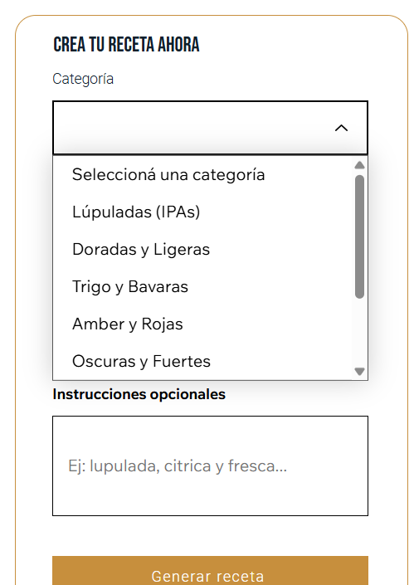Image resolution: width=414 pixels, height=585 pixels.
Task: Click the 'Crea tu receta ahora' heading
Action: click(126, 45)
